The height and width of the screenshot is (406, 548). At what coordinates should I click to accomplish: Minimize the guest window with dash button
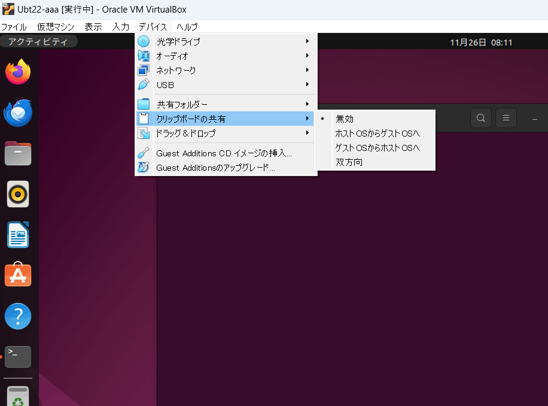[x=535, y=120]
